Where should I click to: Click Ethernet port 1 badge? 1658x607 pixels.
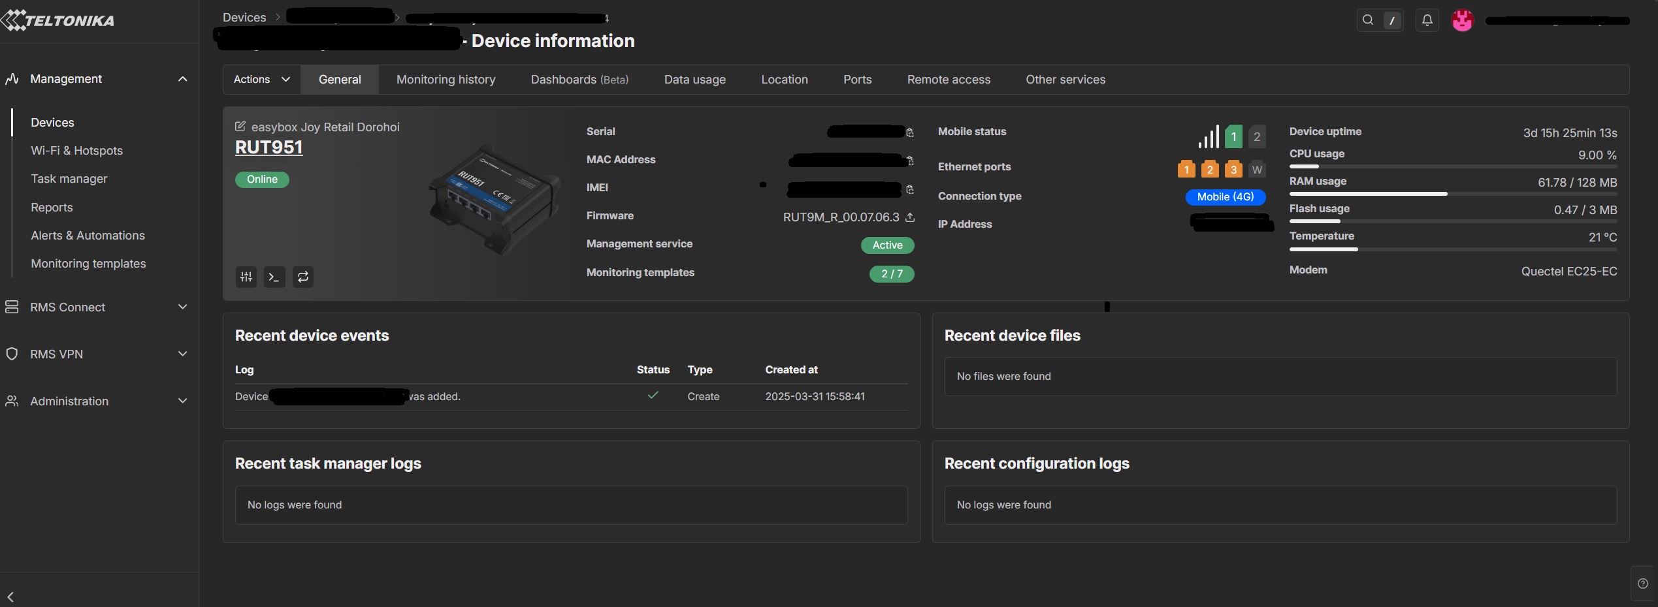tap(1186, 170)
